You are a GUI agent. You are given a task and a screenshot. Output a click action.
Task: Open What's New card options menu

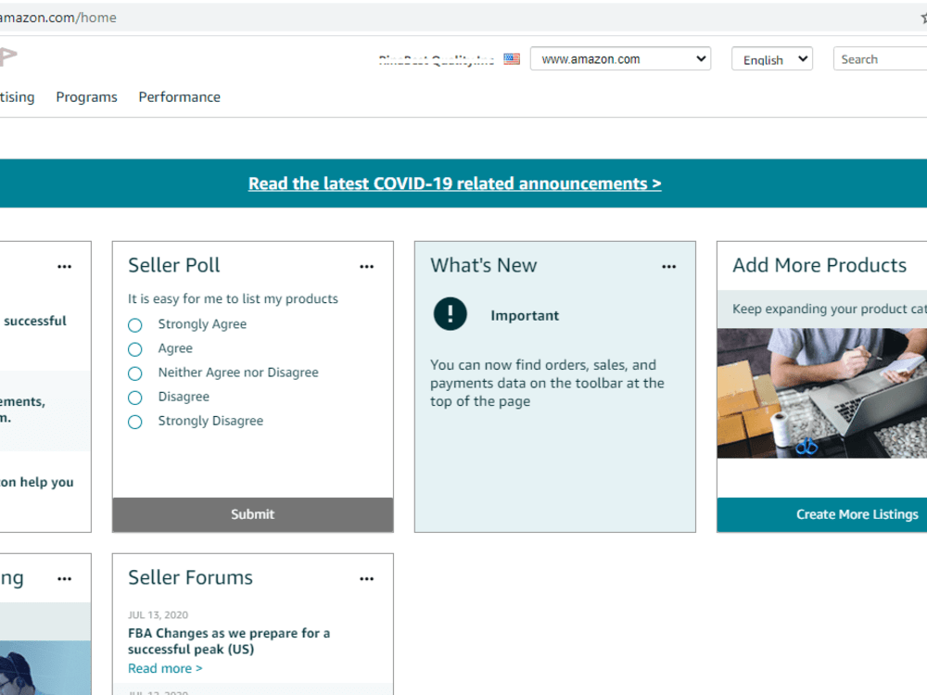pos(668,267)
